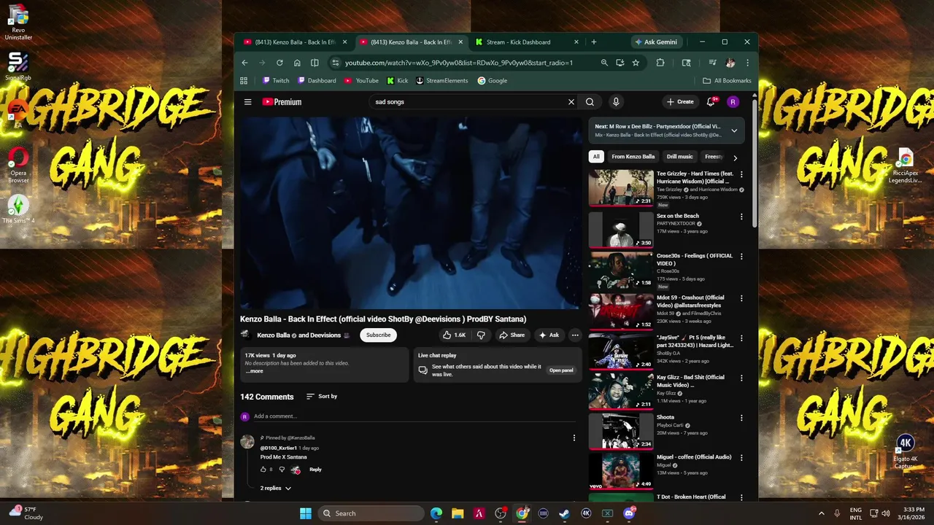Expand the Next up mix playlist
Screen dimensions: 934x525
734,131
